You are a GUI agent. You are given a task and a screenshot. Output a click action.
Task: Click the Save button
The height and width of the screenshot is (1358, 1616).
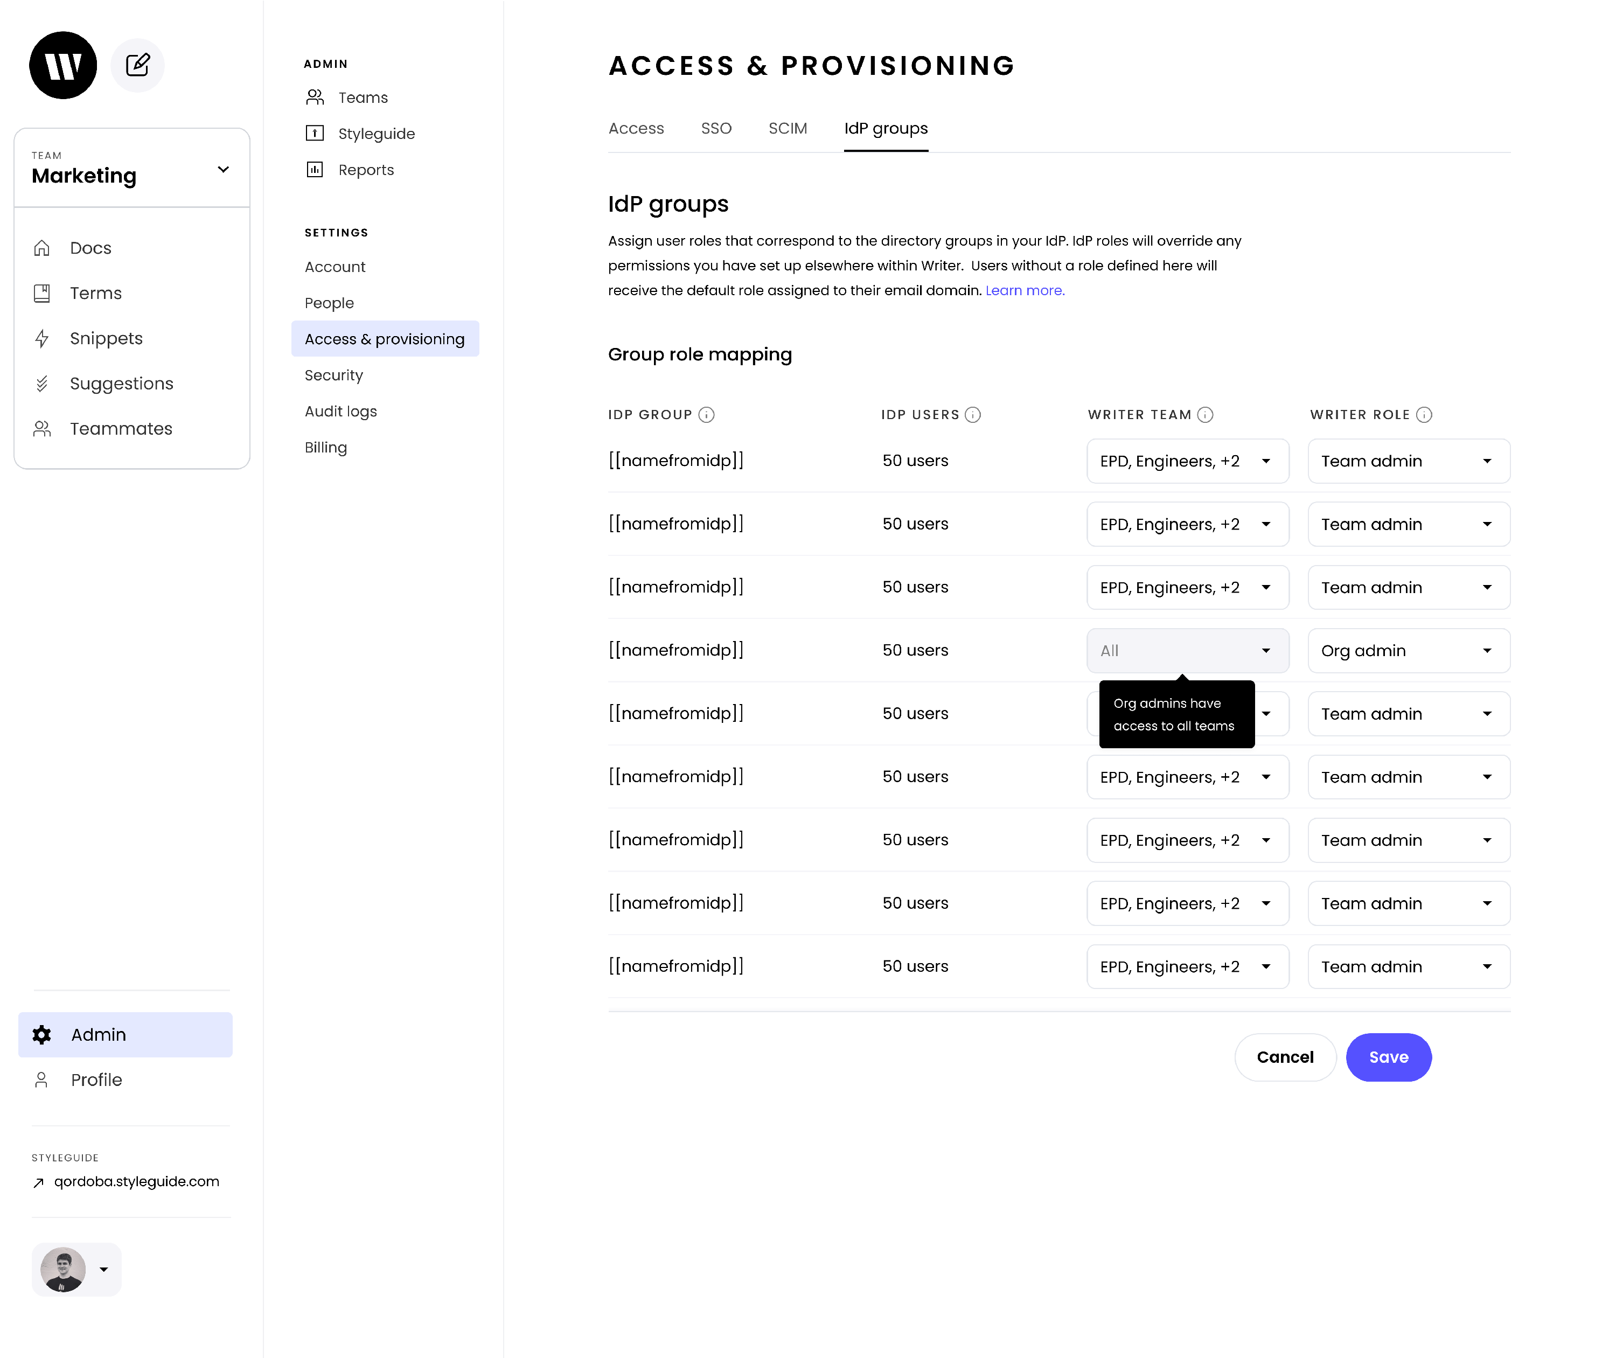point(1389,1058)
